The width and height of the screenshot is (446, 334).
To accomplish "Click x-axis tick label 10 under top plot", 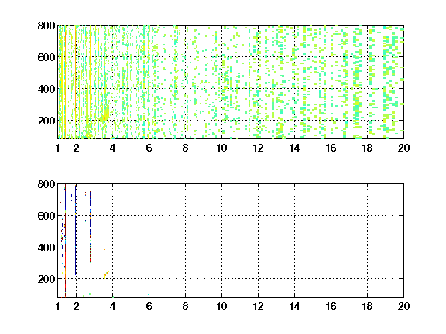I will coord(221,148).
